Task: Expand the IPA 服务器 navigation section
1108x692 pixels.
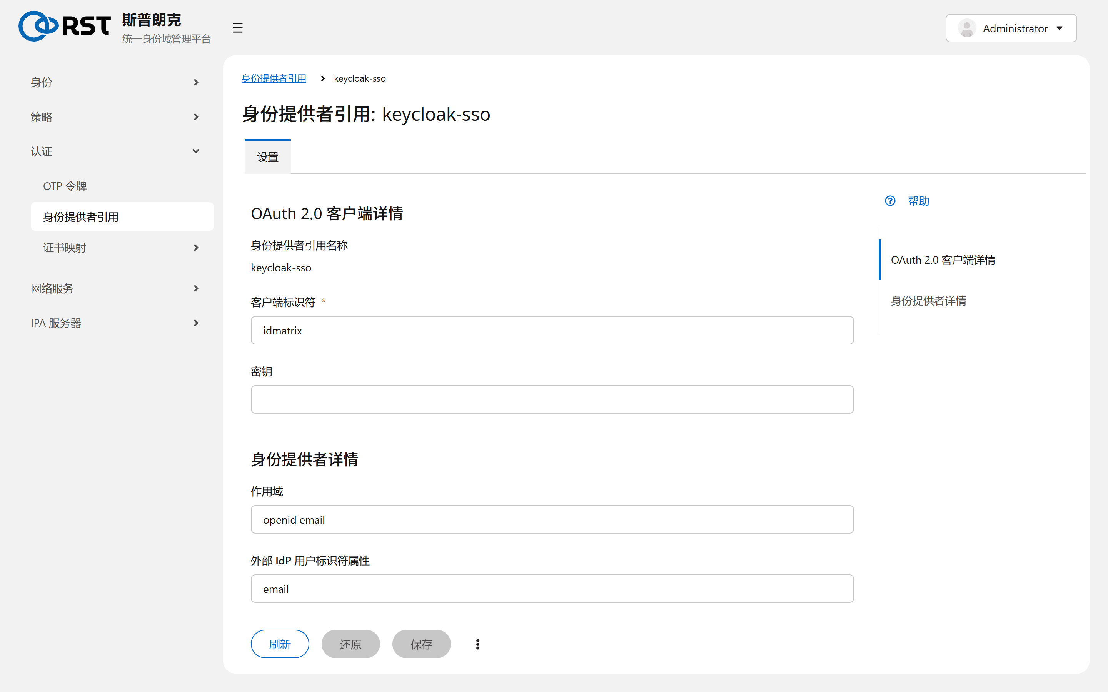Action: click(115, 323)
